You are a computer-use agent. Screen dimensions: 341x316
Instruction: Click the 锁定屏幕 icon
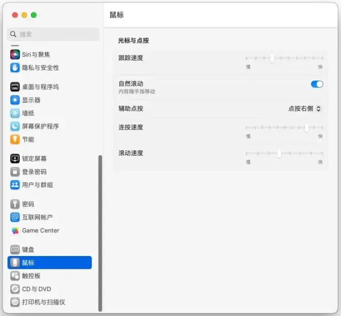15,158
